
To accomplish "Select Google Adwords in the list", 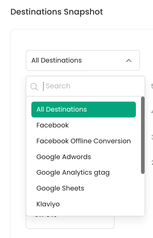I will [64, 157].
